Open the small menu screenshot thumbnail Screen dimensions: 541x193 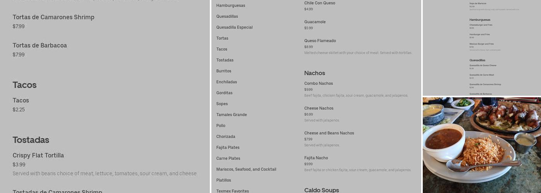point(481,48)
